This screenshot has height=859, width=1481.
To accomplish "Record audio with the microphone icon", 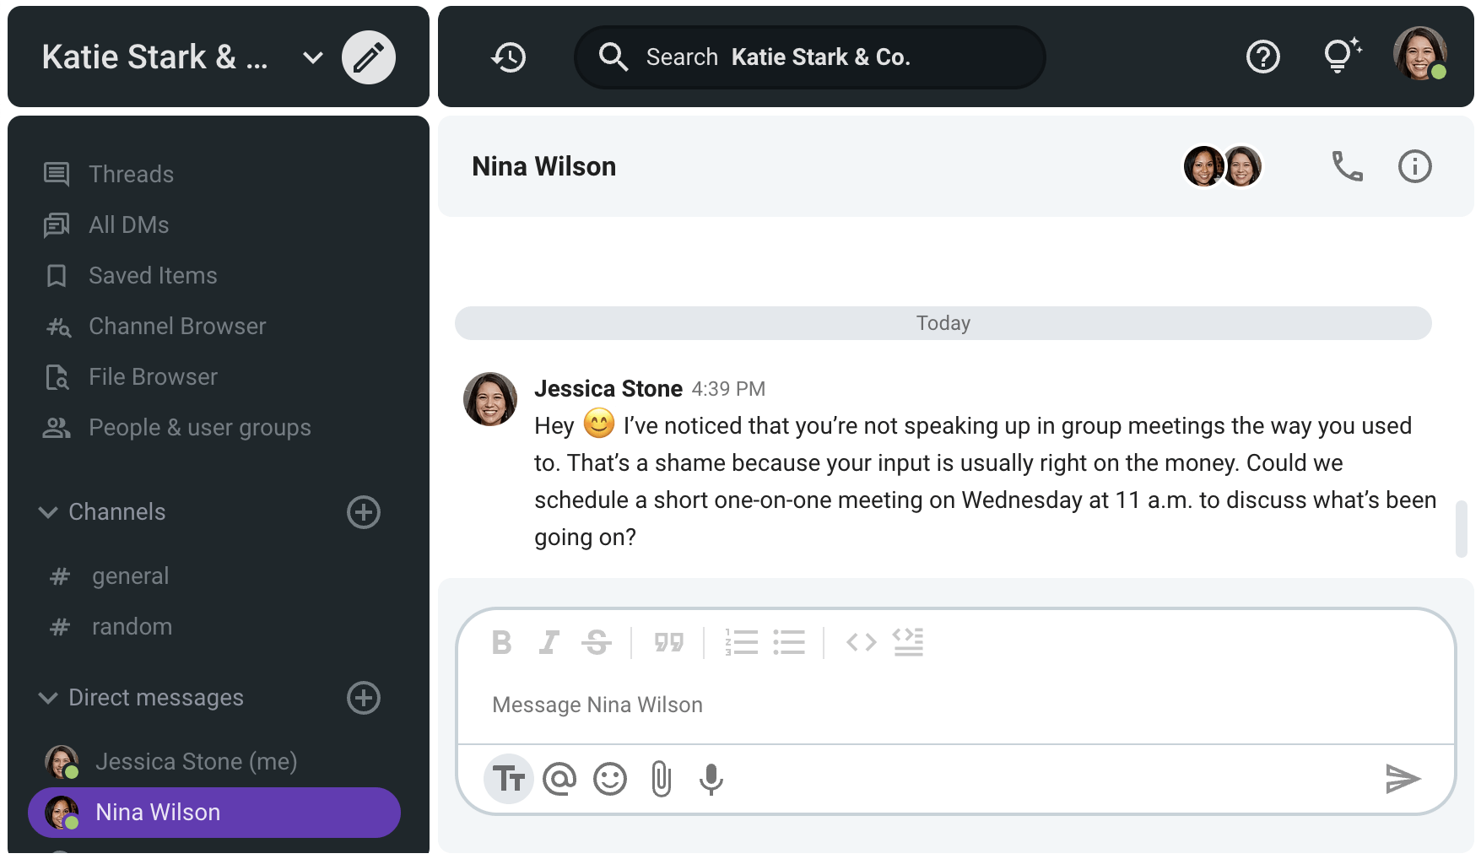I will (711, 779).
